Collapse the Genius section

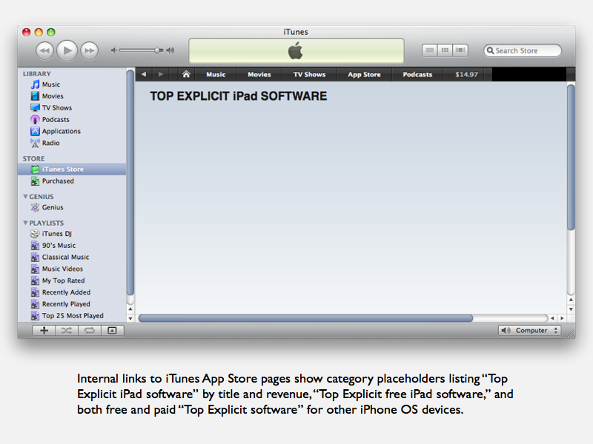click(x=25, y=197)
